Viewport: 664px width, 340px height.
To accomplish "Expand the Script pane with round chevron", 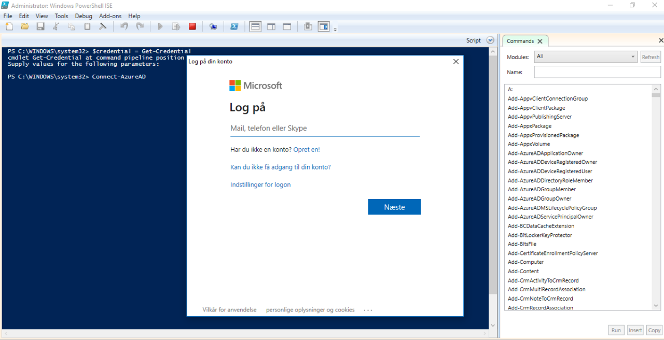I will pos(490,40).
